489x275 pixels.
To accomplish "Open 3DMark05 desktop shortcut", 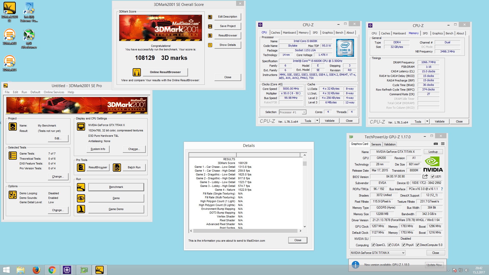I will pos(9,63).
